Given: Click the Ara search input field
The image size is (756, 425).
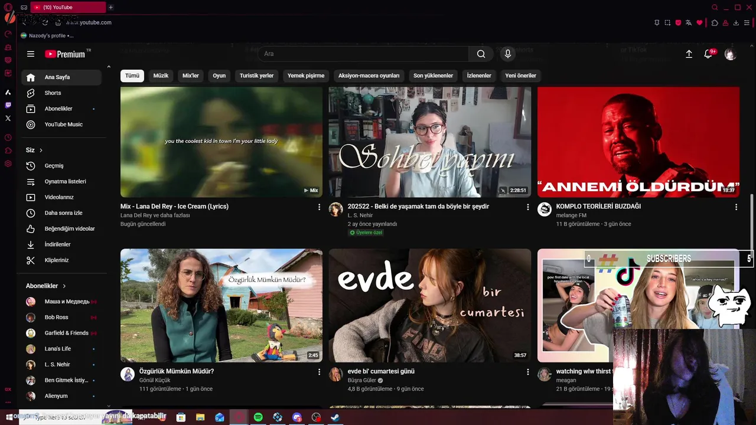Looking at the screenshot, I should pos(363,54).
